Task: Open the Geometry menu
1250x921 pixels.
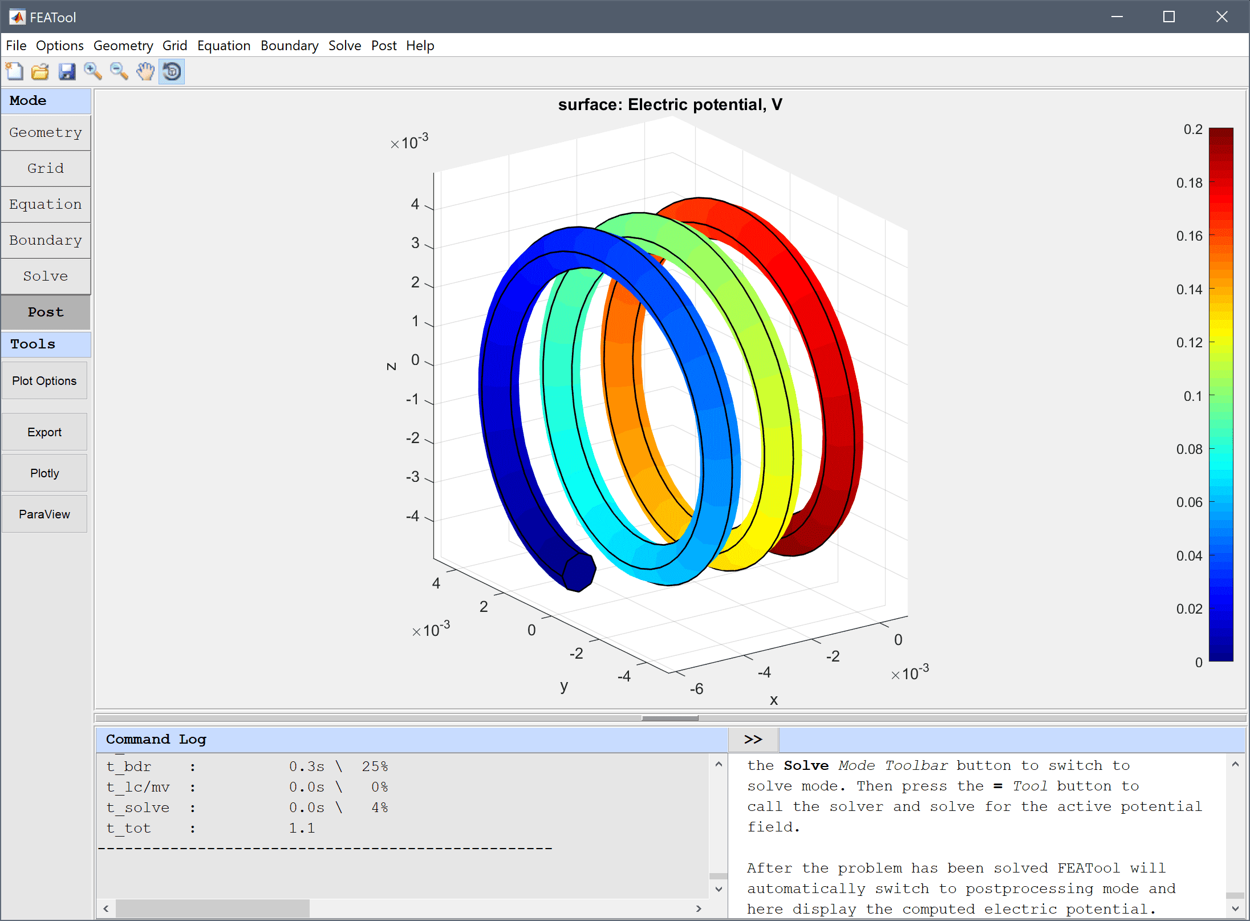Action: tap(123, 46)
